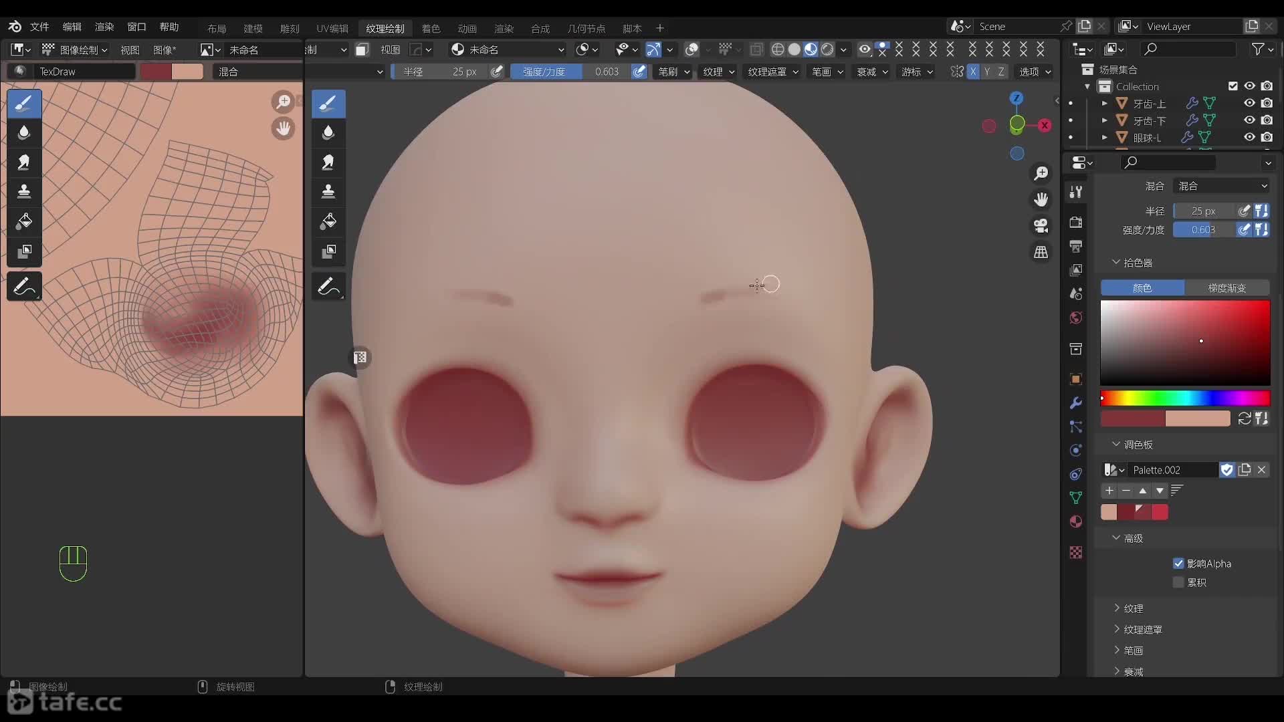The width and height of the screenshot is (1284, 722).
Task: Click the zoom magnifier in the 3D viewport
Action: point(1041,174)
